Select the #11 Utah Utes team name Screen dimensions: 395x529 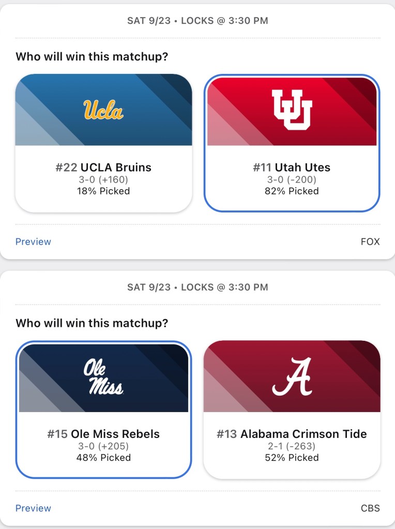(292, 168)
